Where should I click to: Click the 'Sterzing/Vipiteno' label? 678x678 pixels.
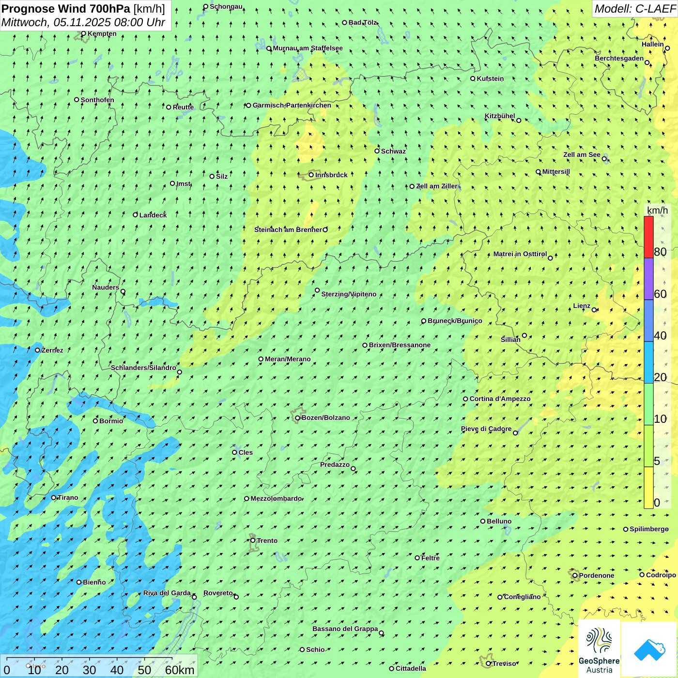pos(349,294)
